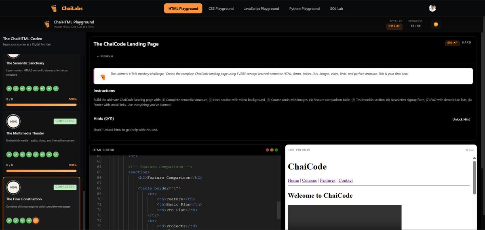The height and width of the screenshot is (230, 485).
Task: Click editor line number 66
Action: (x=99, y=178)
